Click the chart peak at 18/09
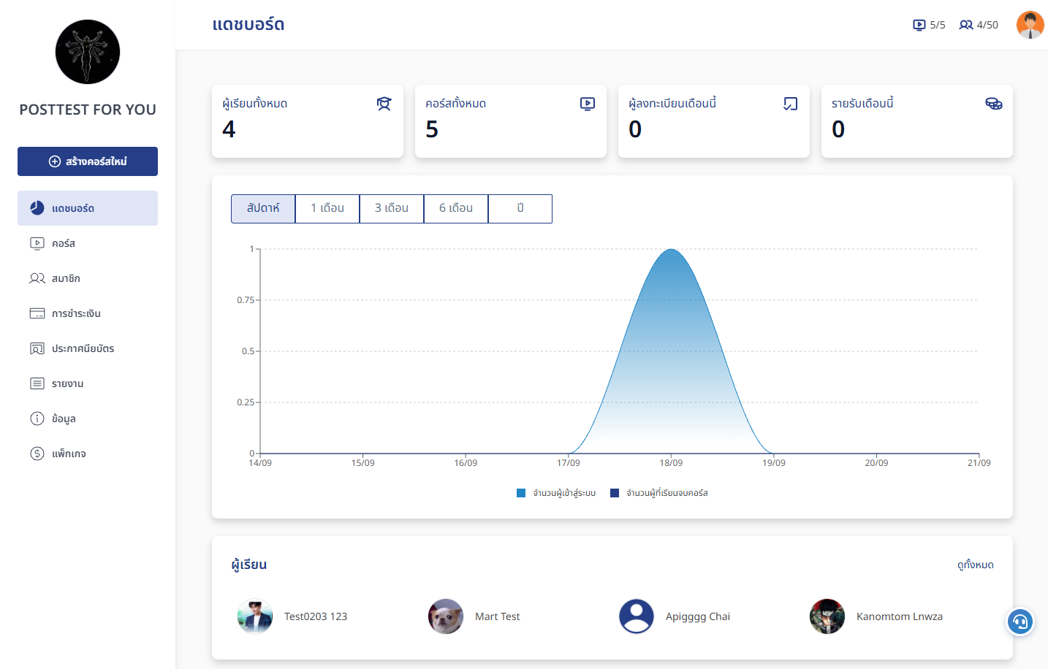This screenshot has width=1048, height=669. [671, 250]
